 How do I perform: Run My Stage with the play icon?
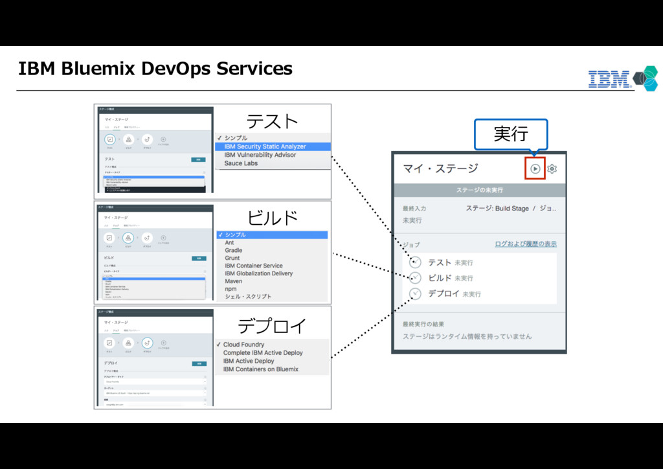coord(535,168)
